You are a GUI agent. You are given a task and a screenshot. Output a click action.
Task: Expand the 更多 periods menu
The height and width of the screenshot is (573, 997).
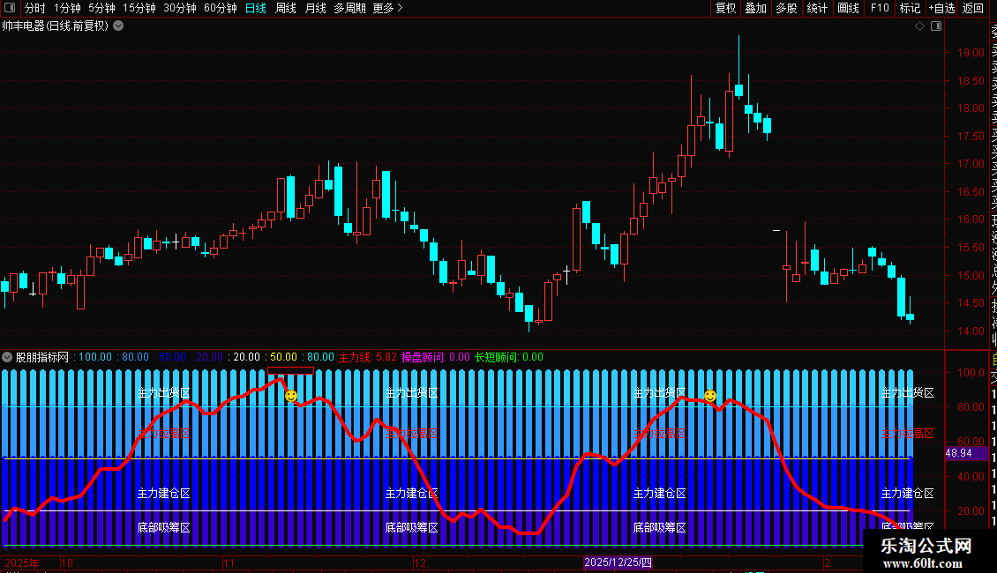click(x=388, y=8)
